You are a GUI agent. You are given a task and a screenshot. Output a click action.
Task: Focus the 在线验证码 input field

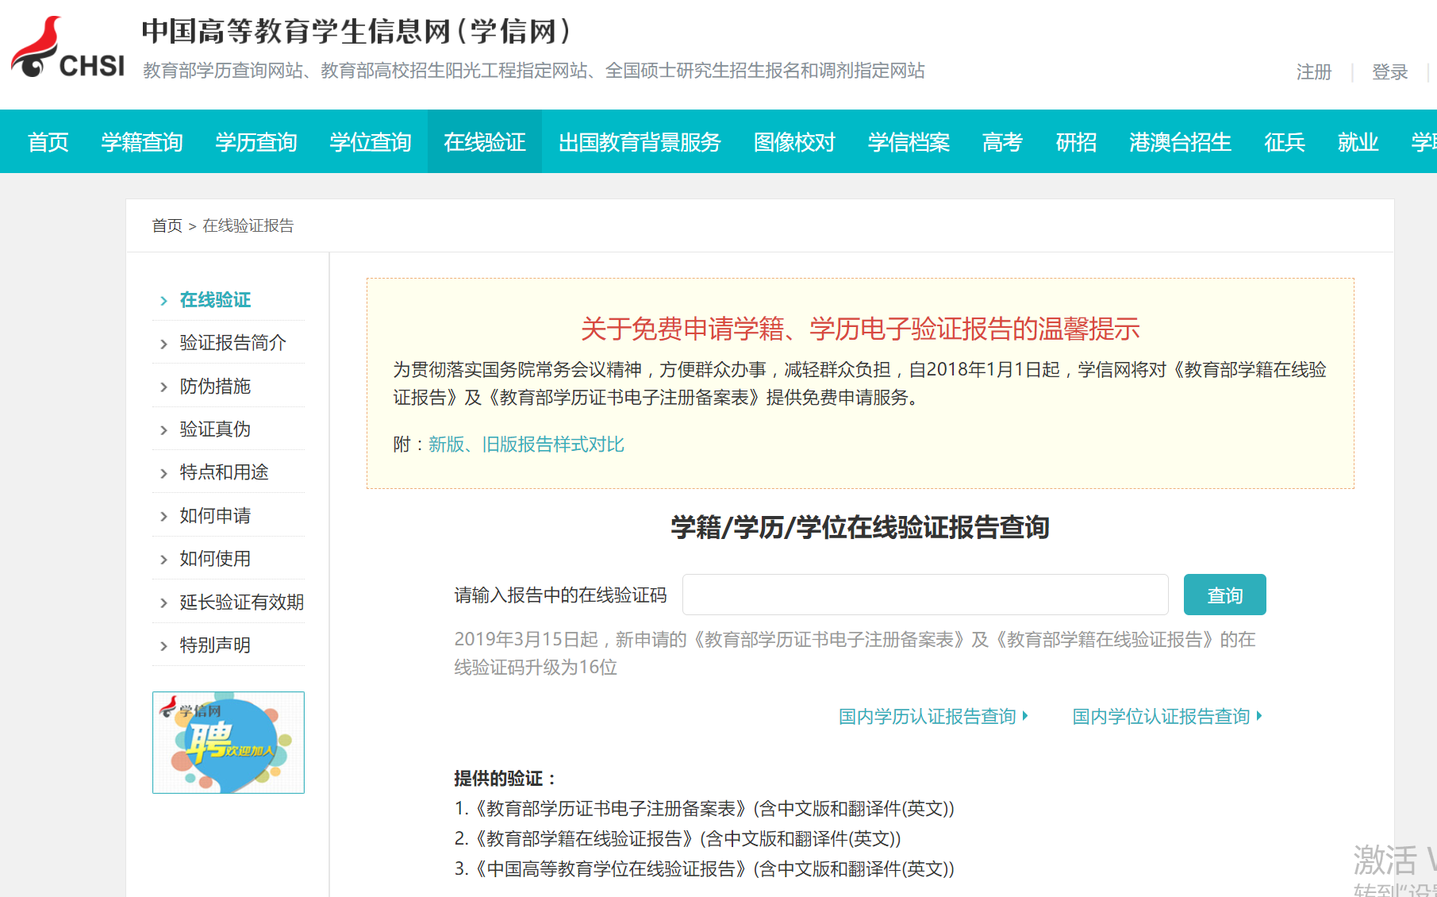pos(925,595)
